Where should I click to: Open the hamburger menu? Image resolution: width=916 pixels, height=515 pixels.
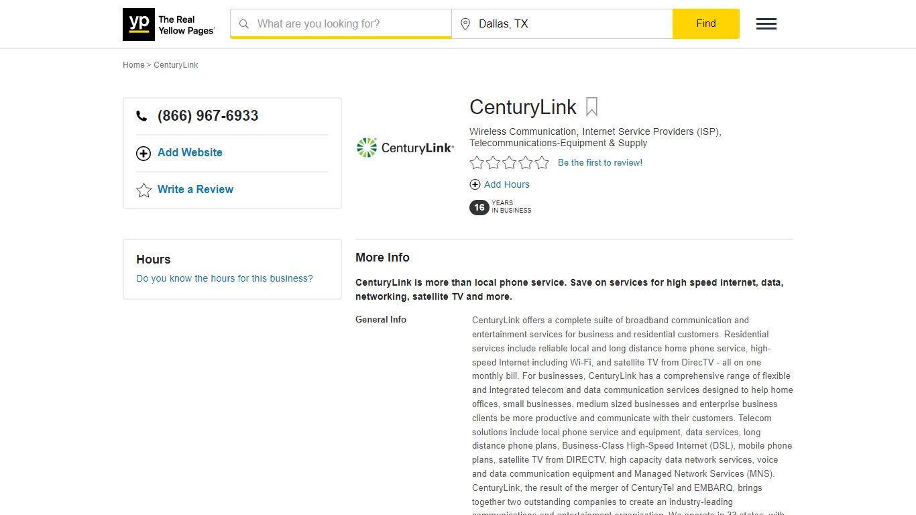(766, 24)
